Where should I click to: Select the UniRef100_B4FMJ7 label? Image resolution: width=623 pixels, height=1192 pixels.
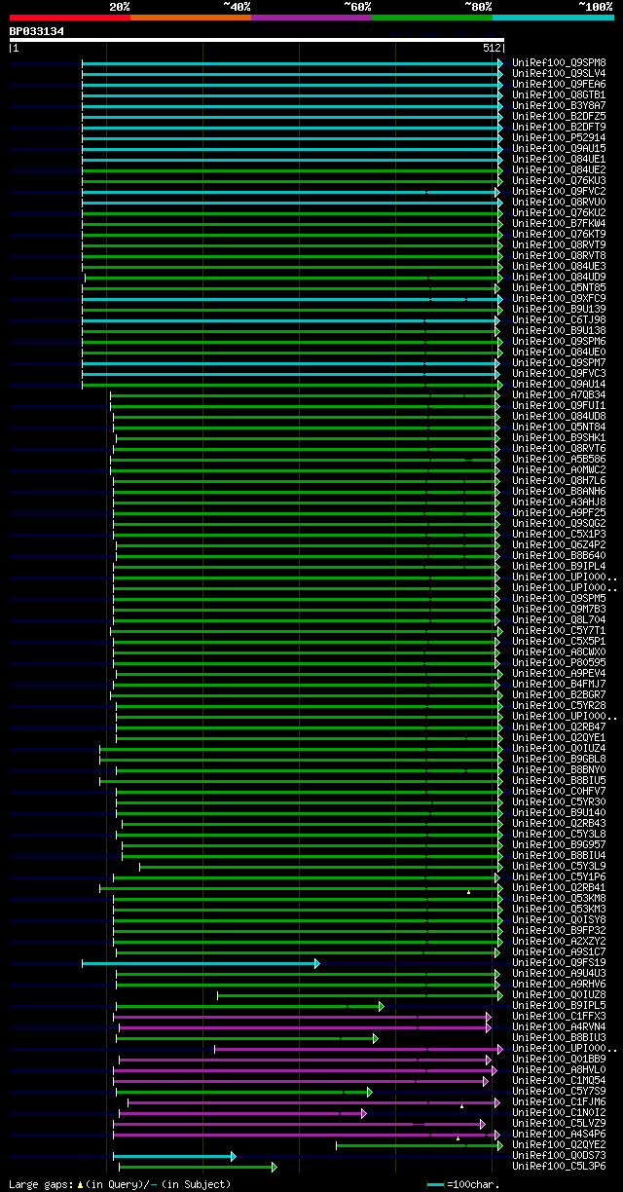[x=559, y=684]
